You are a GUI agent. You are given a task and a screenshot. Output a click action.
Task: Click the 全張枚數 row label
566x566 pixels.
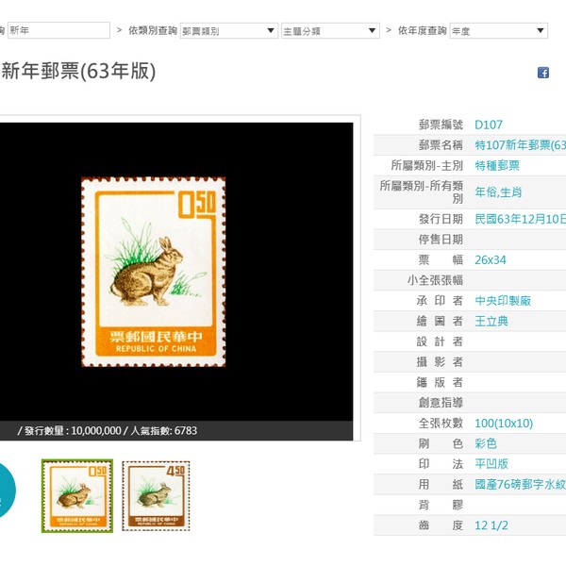(x=441, y=423)
